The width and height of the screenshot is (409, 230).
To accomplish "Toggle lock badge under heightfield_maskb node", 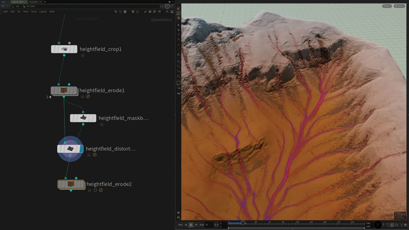I will (x=102, y=124).
